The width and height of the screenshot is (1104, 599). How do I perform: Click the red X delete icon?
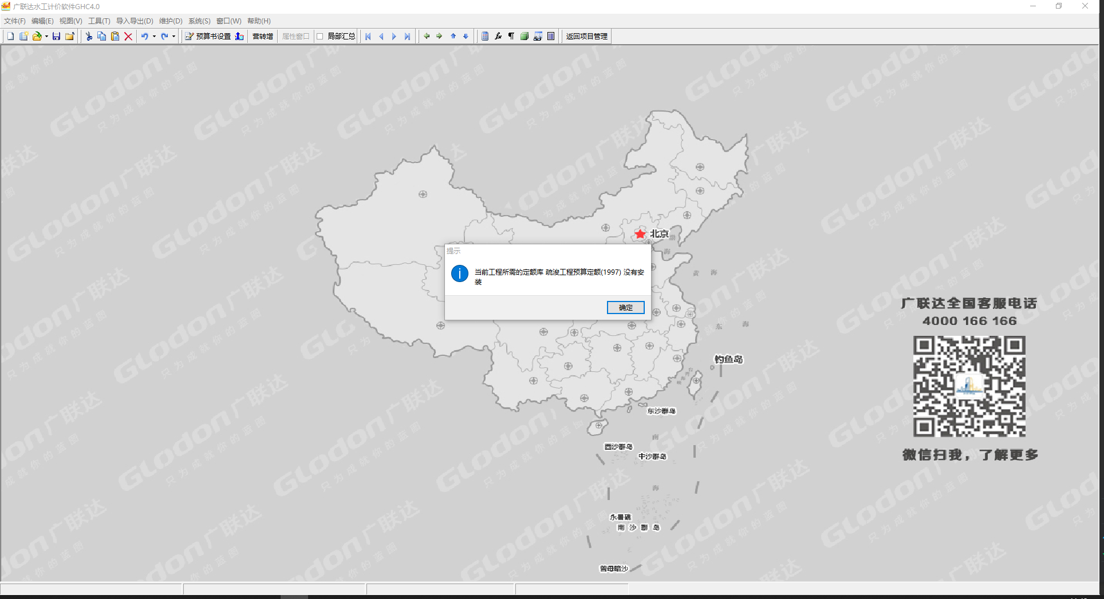(128, 36)
